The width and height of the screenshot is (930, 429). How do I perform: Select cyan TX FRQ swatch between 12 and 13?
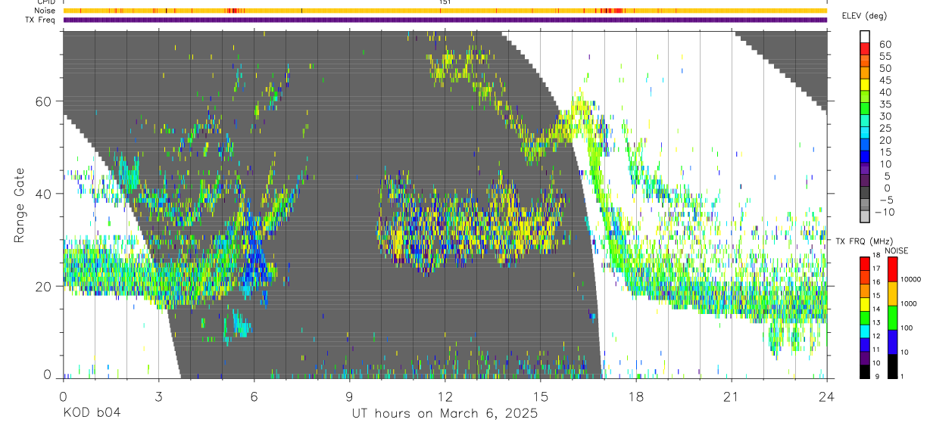865,330
